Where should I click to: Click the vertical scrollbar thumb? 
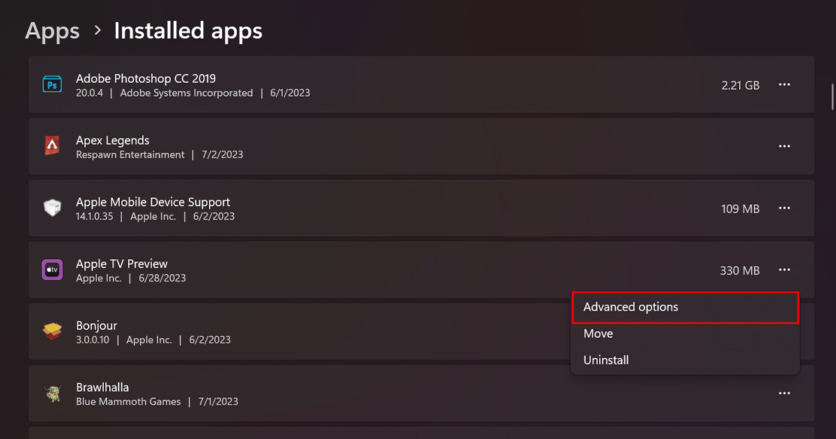coord(832,96)
